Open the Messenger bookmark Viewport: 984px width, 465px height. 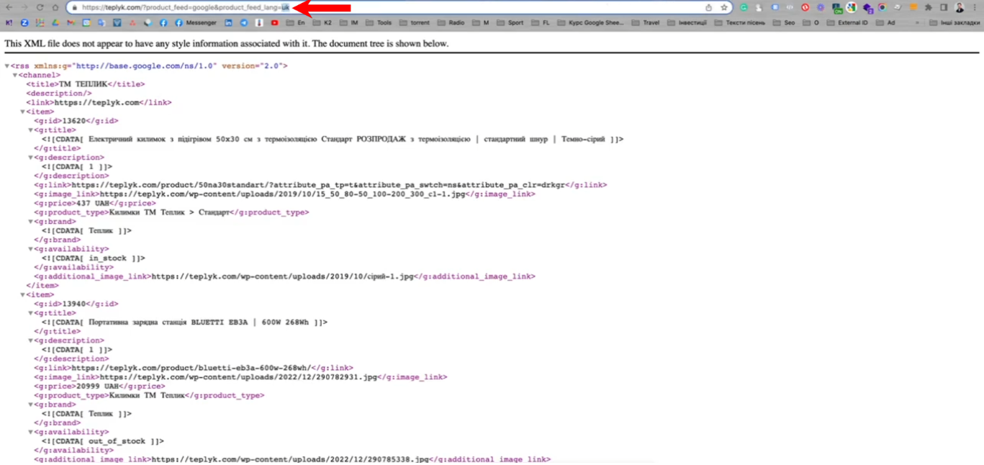195,23
